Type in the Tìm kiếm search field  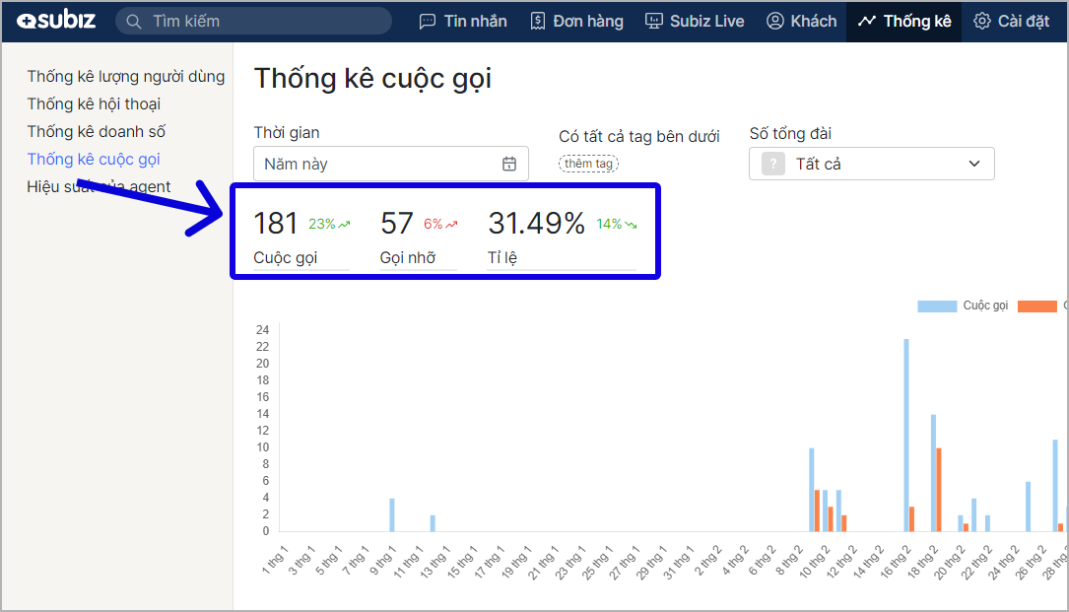pyautogui.click(x=266, y=21)
